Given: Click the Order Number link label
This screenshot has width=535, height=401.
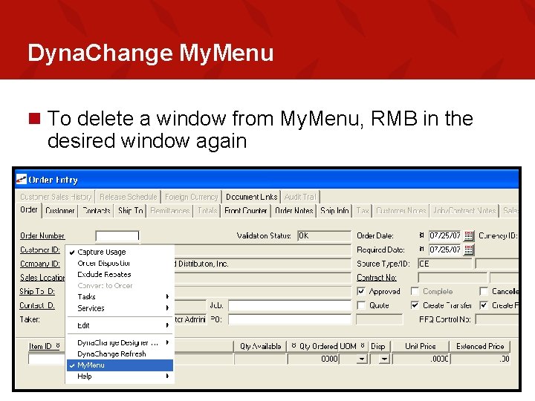Looking at the screenshot, I should (42, 235).
